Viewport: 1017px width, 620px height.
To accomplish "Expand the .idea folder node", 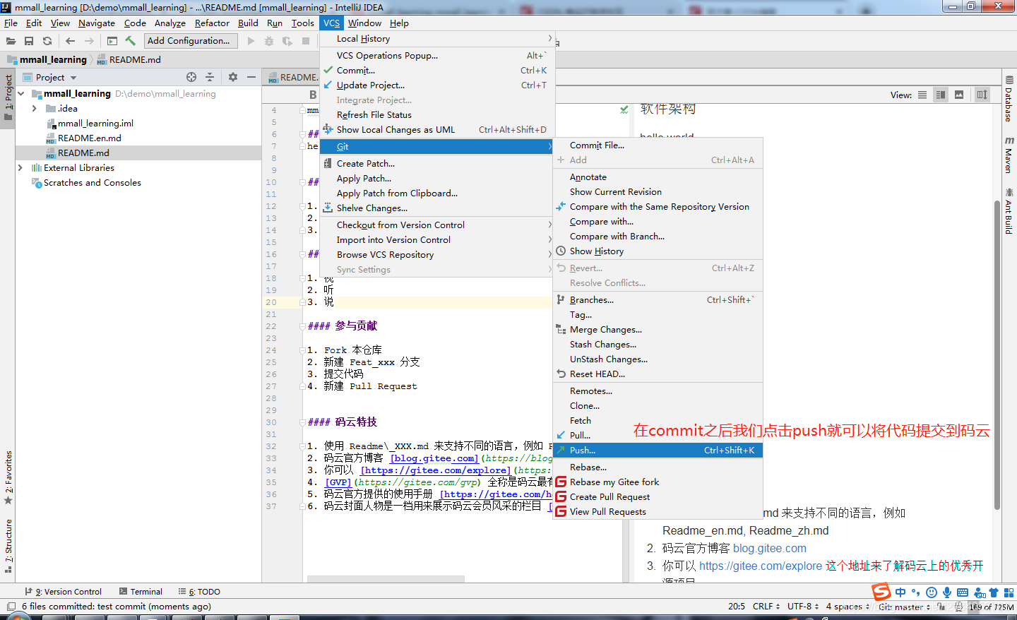I will coord(34,109).
